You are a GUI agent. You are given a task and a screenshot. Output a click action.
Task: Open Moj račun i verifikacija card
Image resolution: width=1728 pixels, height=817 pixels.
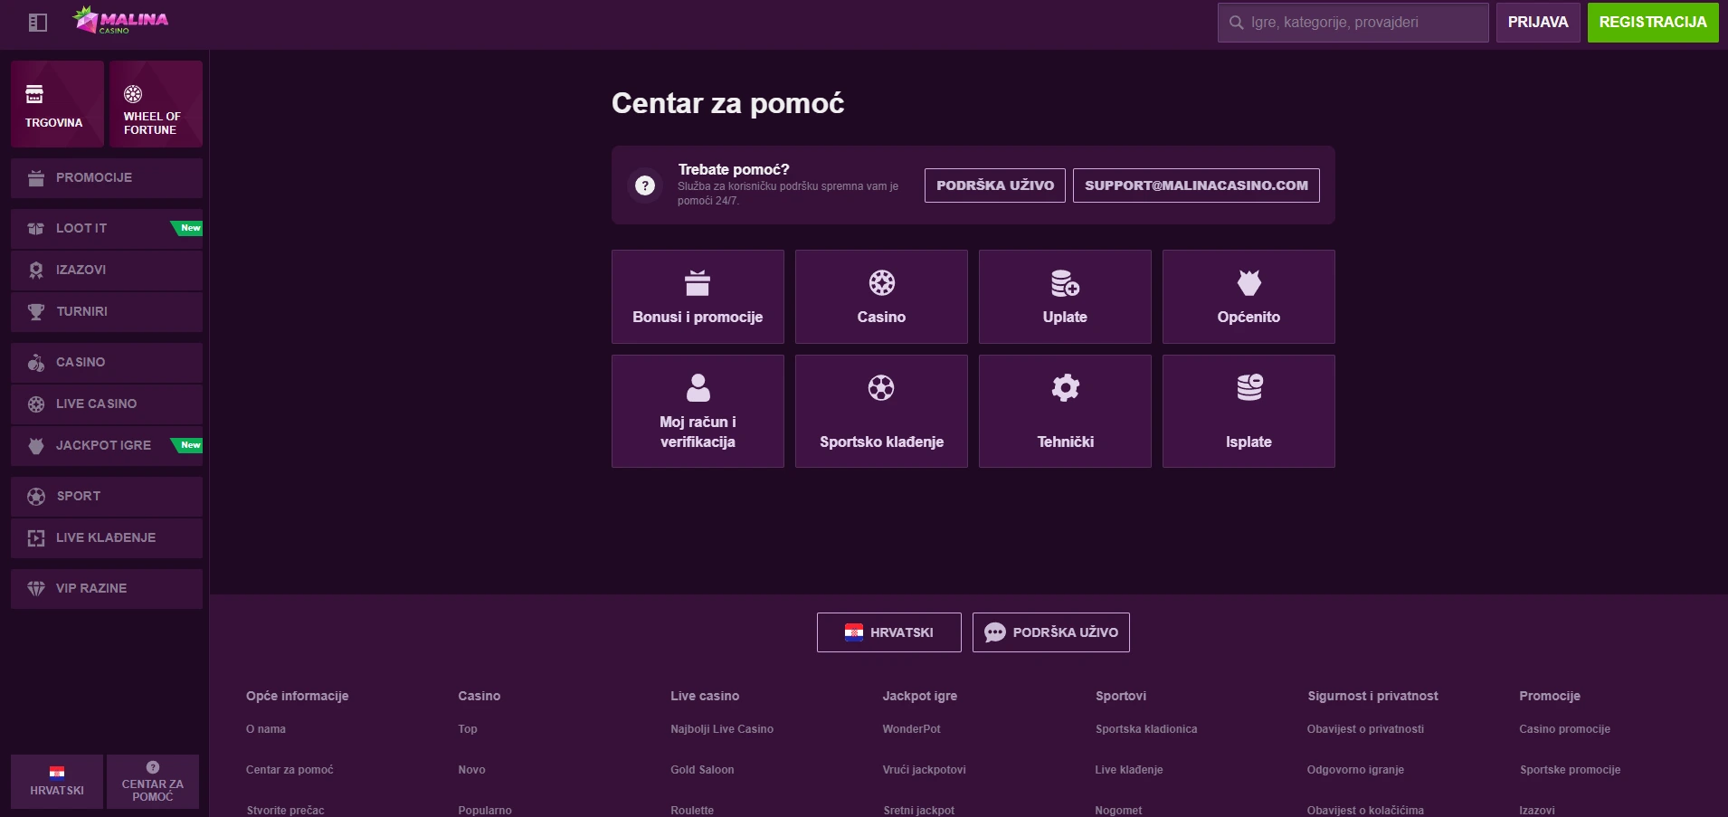pos(698,412)
